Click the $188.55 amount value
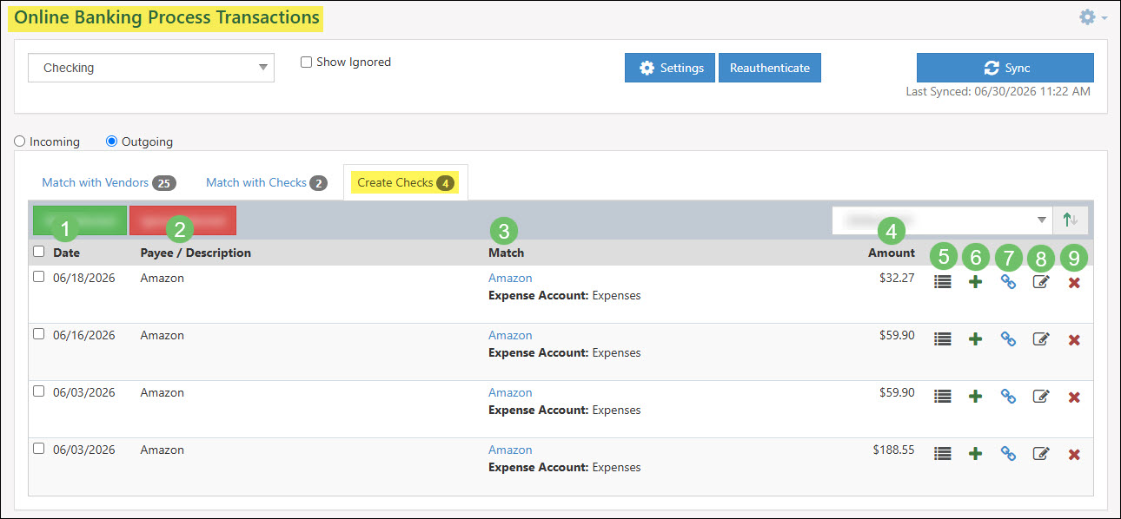The width and height of the screenshot is (1121, 519). (894, 450)
